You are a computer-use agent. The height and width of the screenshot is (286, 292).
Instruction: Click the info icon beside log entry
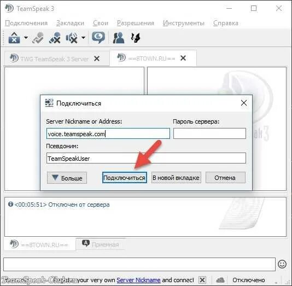[10, 204]
